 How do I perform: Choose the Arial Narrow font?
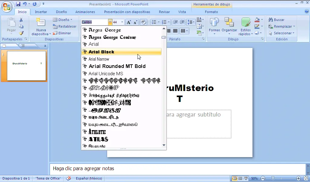(121, 59)
